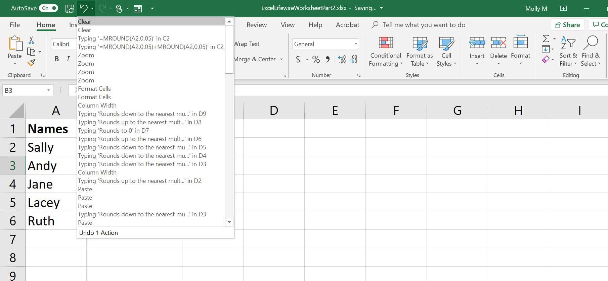The image size is (608, 281).
Task: Click the Percent Style icon
Action: 316,60
